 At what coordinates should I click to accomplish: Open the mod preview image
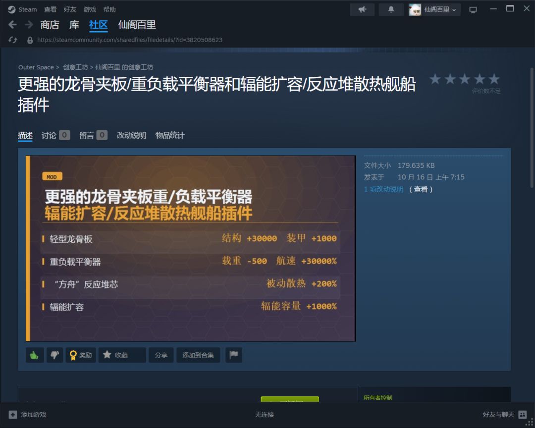click(x=191, y=249)
